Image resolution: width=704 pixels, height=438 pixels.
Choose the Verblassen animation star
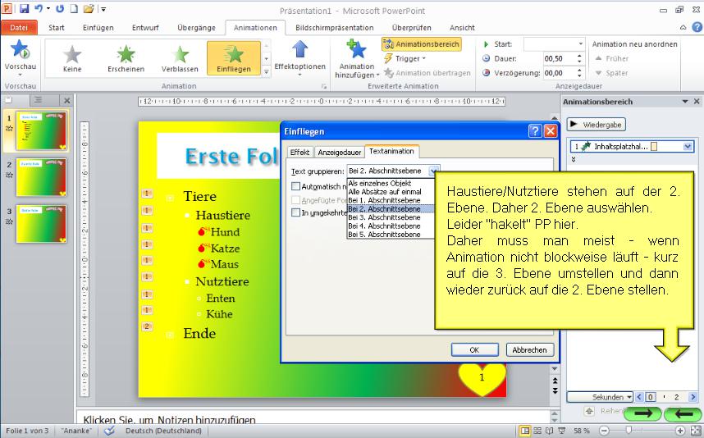click(x=179, y=56)
